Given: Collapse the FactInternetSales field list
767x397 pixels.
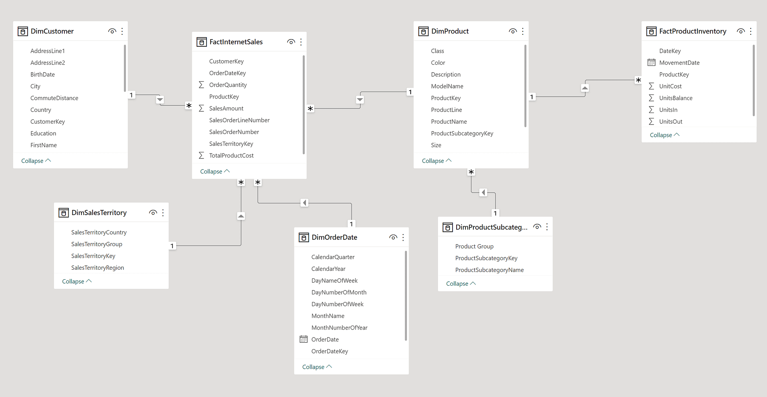Looking at the screenshot, I should [215, 172].
